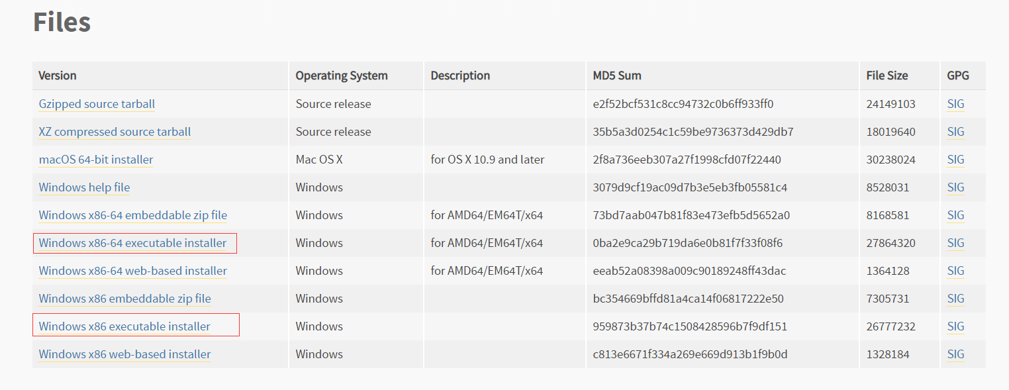Click the Windows x86 executable installer link

pos(124,326)
